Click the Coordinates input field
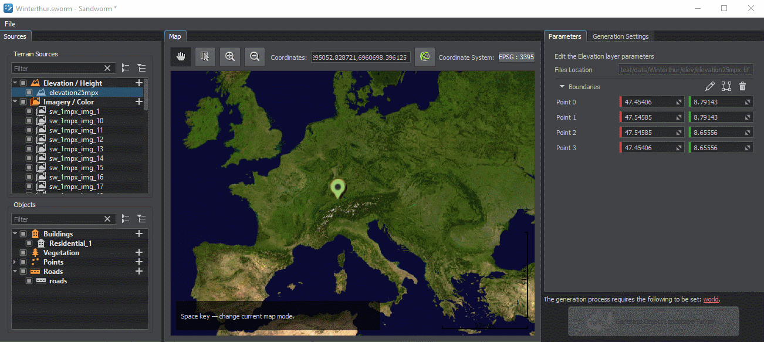Viewport: 764px width, 342px height. [x=360, y=57]
